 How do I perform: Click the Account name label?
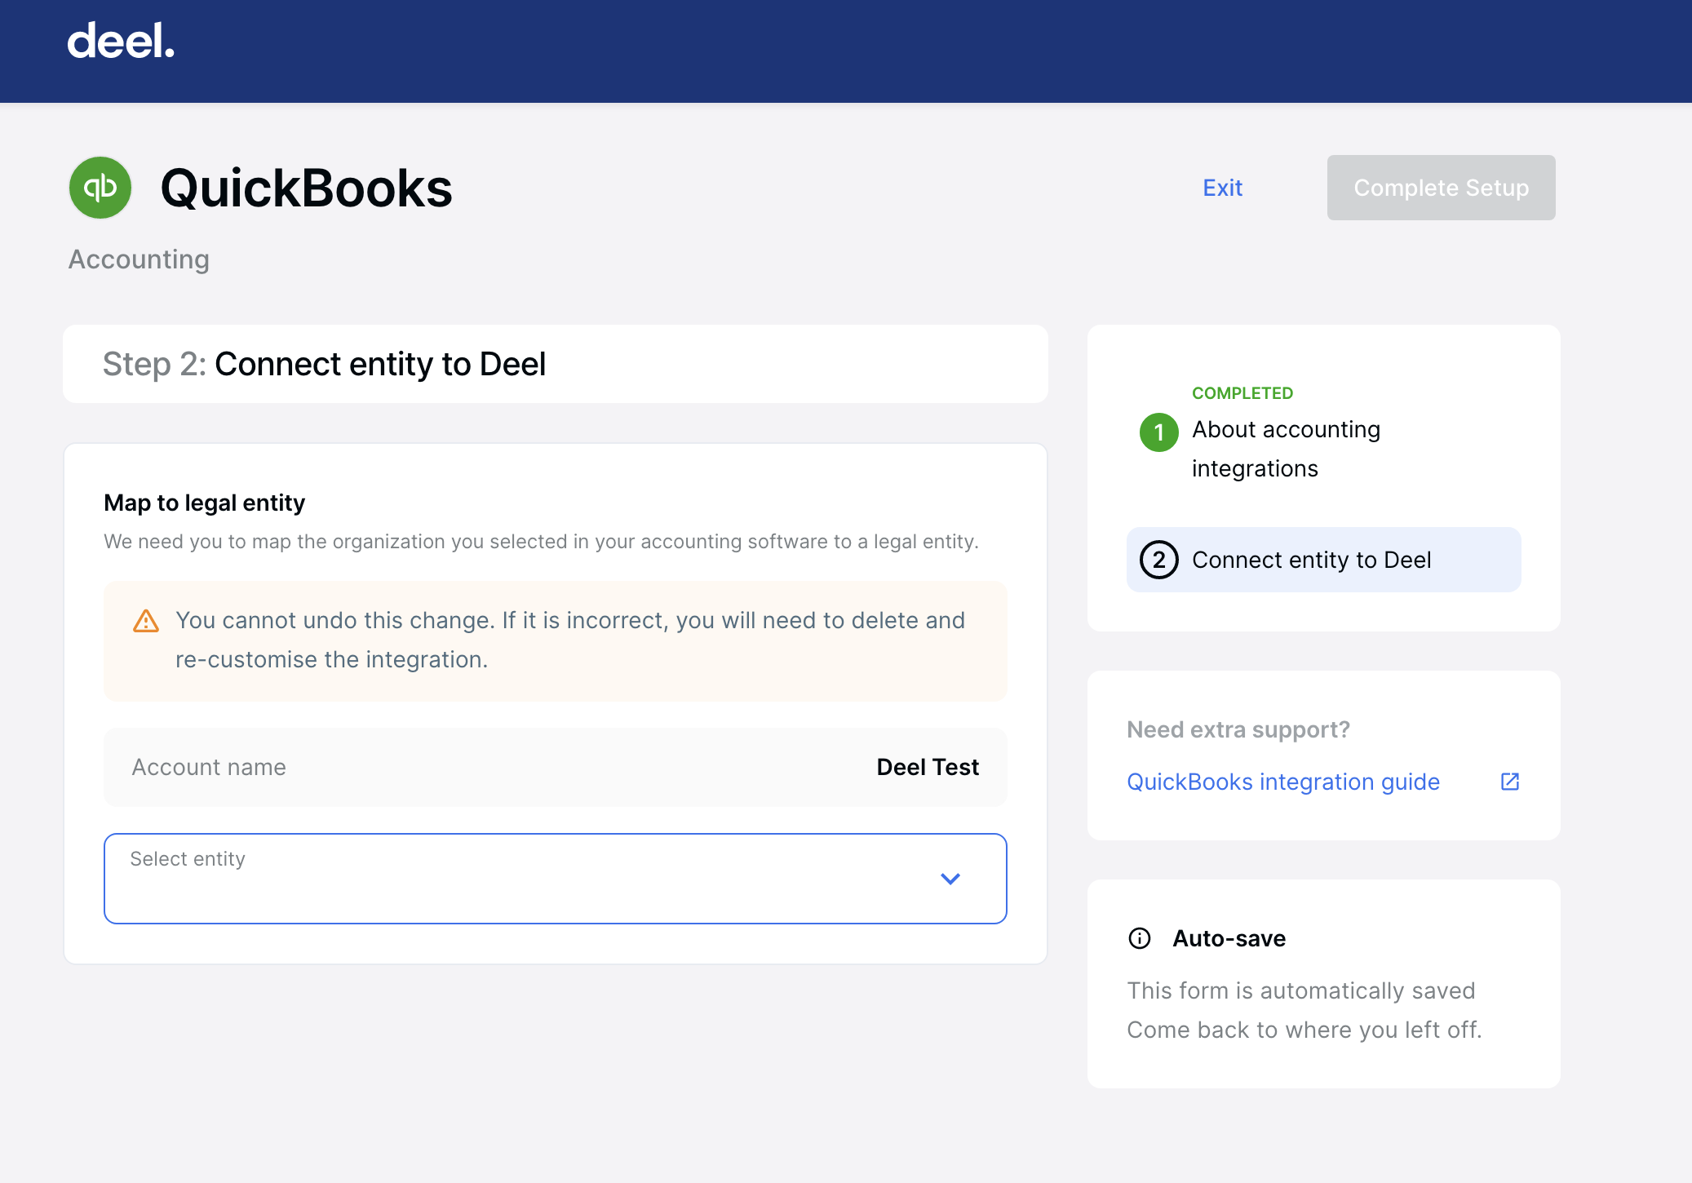tap(209, 767)
